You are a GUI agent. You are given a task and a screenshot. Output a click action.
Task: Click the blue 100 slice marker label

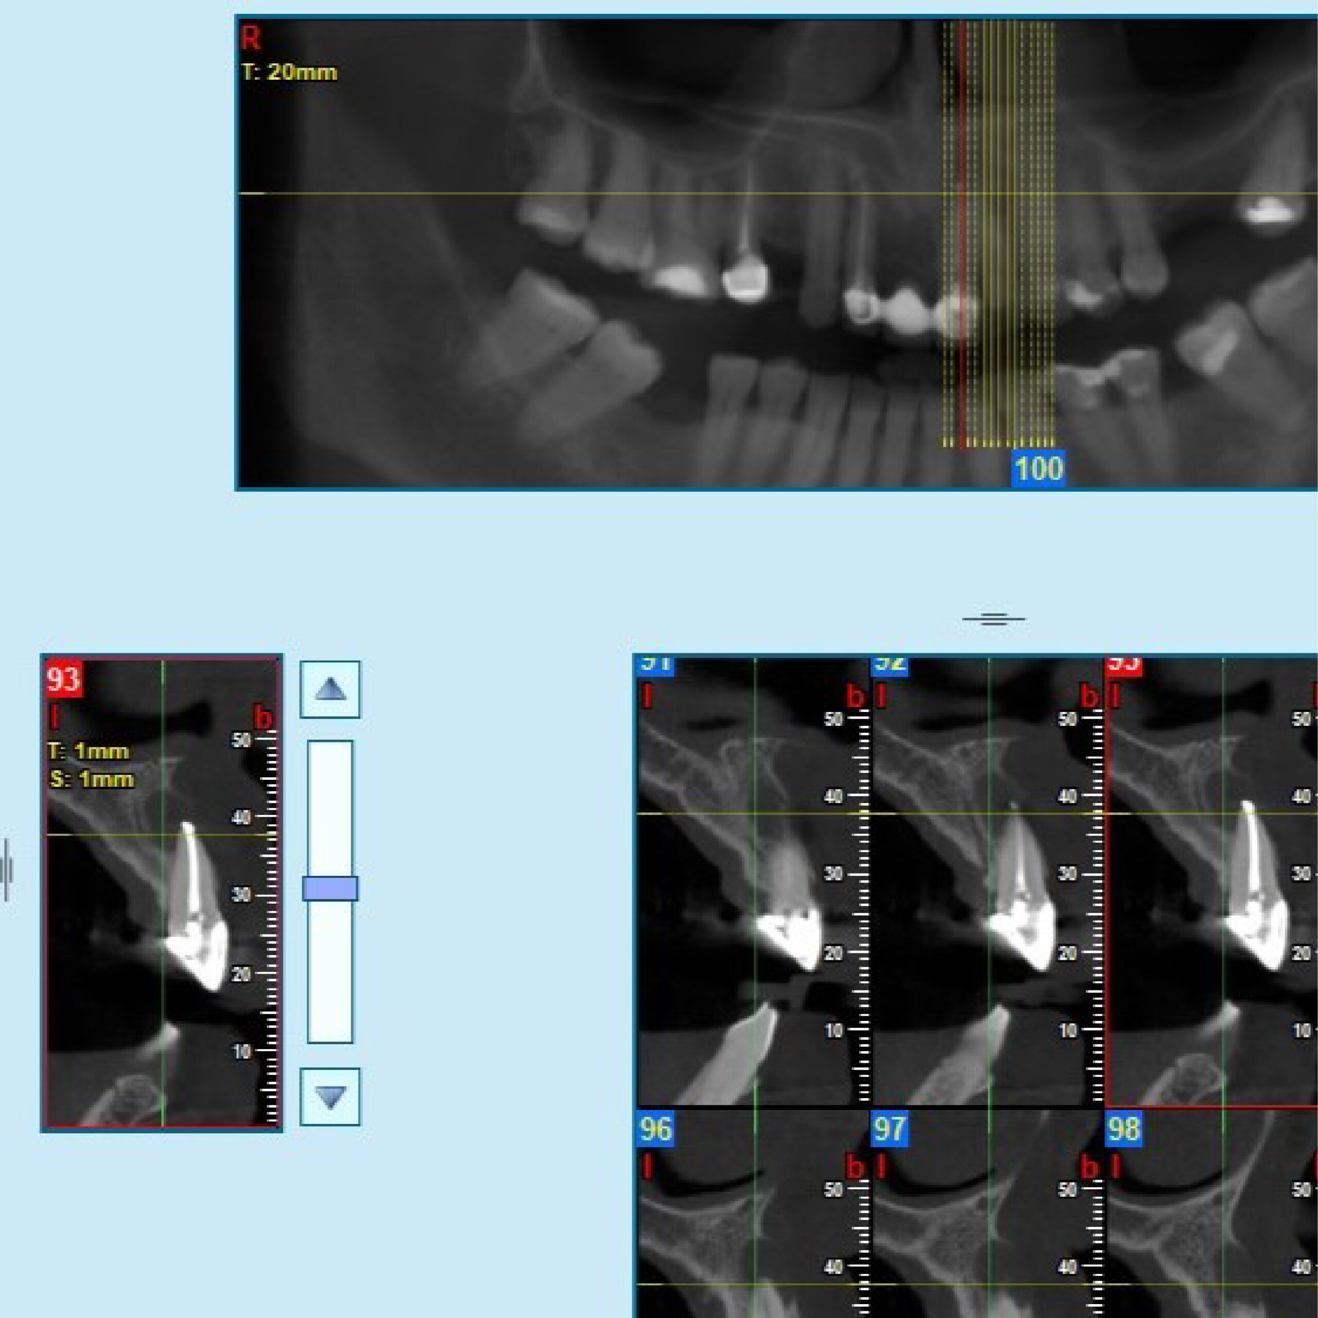pyautogui.click(x=1037, y=469)
